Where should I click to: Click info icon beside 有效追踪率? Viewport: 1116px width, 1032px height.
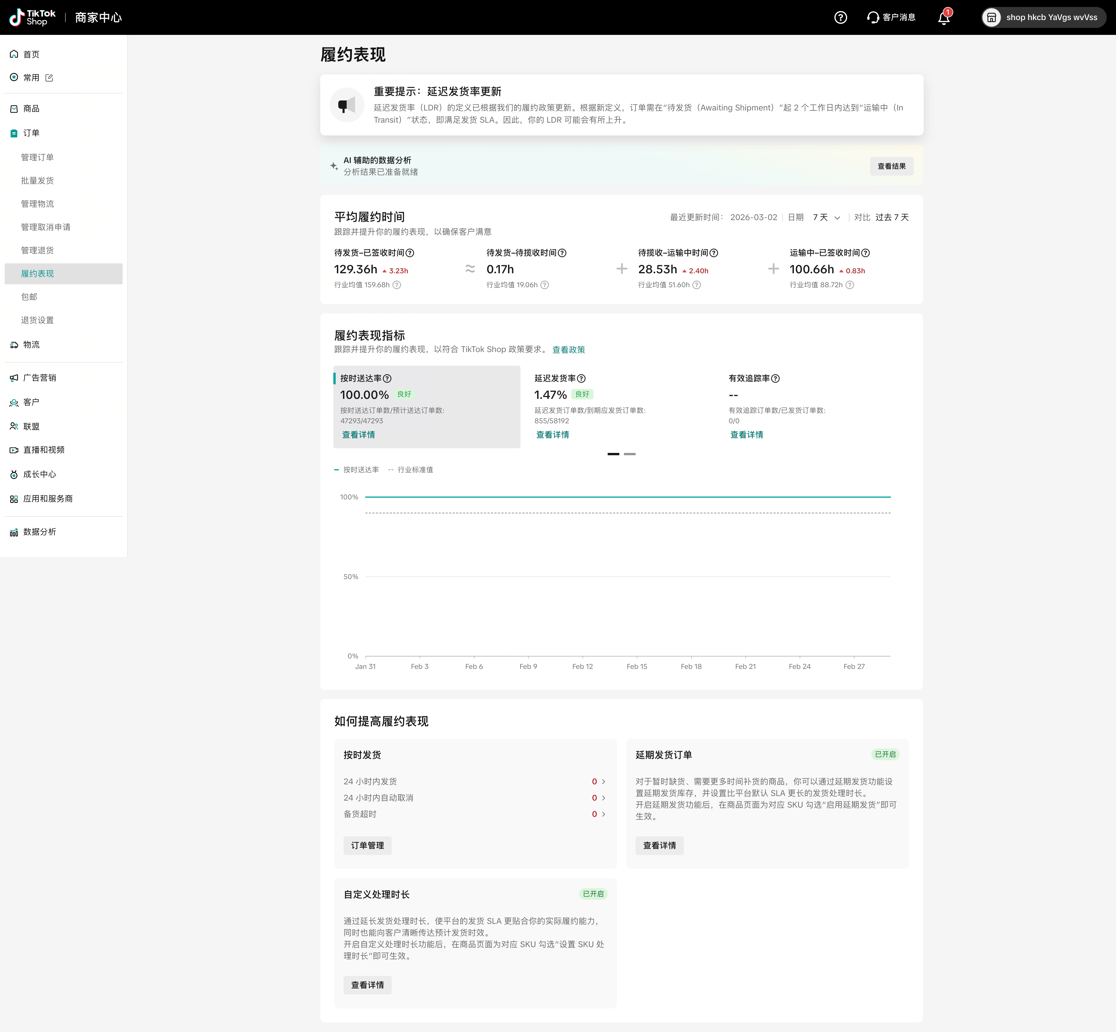[x=775, y=378]
